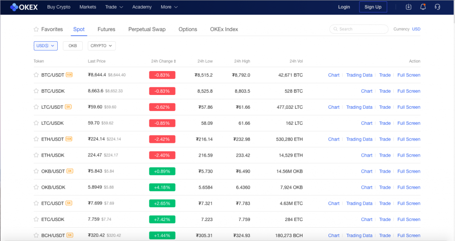The image size is (455, 241).
Task: Click the Favorites tab star icon
Action: (x=36, y=29)
